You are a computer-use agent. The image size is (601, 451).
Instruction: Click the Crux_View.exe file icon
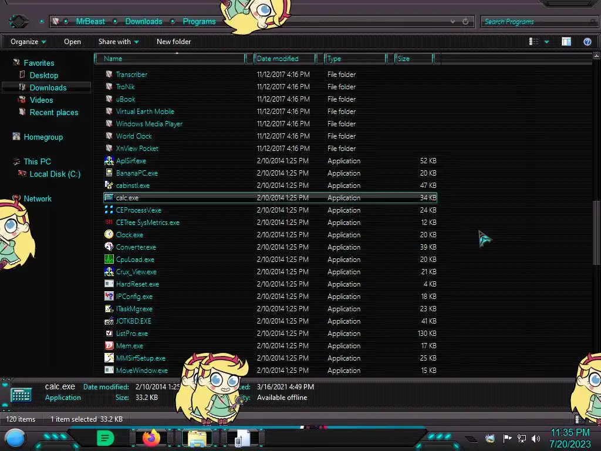109,271
